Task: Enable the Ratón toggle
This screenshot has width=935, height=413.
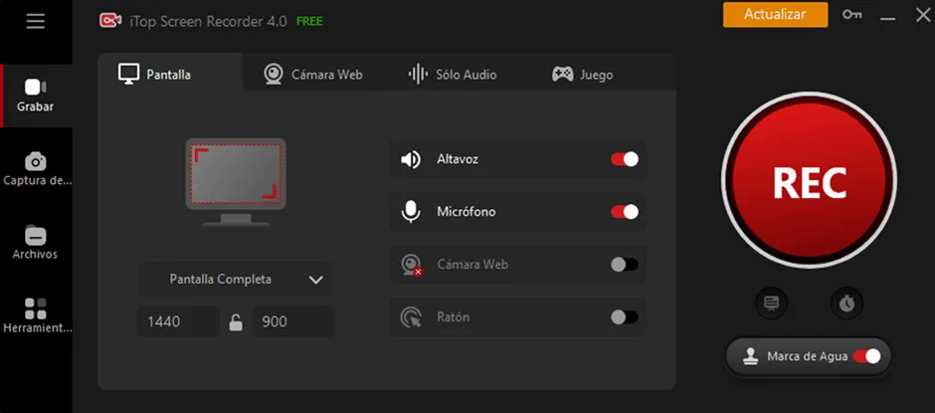Action: click(x=625, y=317)
